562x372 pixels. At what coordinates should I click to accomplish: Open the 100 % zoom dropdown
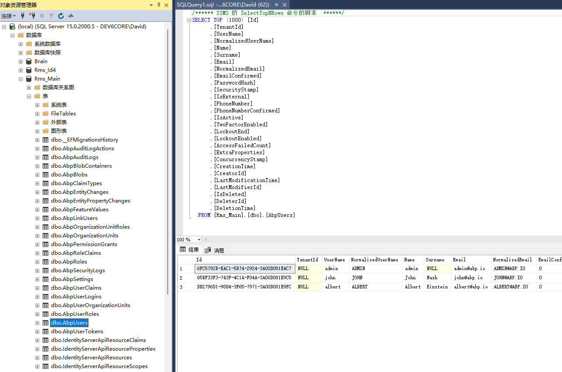199,240
